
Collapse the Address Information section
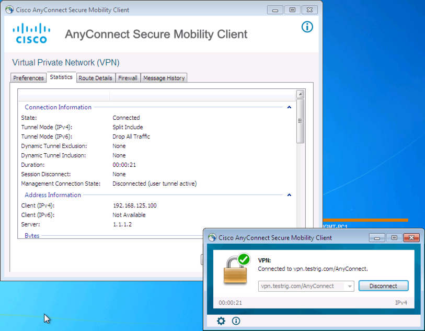tap(289, 195)
